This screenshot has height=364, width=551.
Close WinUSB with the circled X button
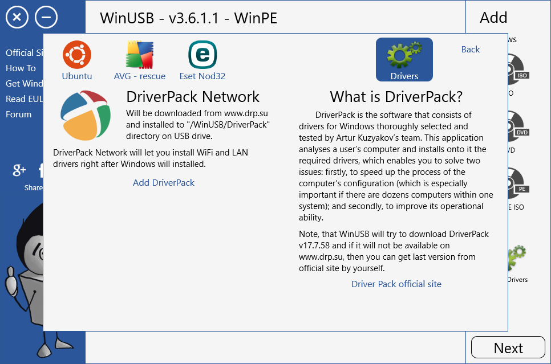coord(17,18)
